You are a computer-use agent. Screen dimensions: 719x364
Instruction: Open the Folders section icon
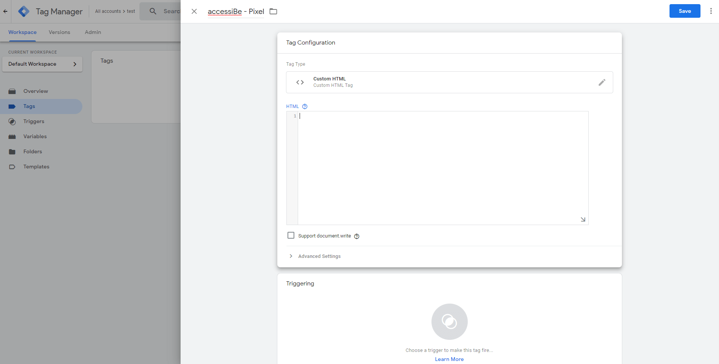click(12, 151)
